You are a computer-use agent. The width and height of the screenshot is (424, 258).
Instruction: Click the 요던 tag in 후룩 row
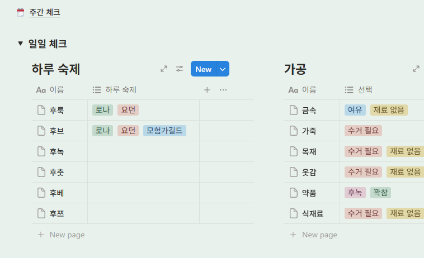click(128, 110)
